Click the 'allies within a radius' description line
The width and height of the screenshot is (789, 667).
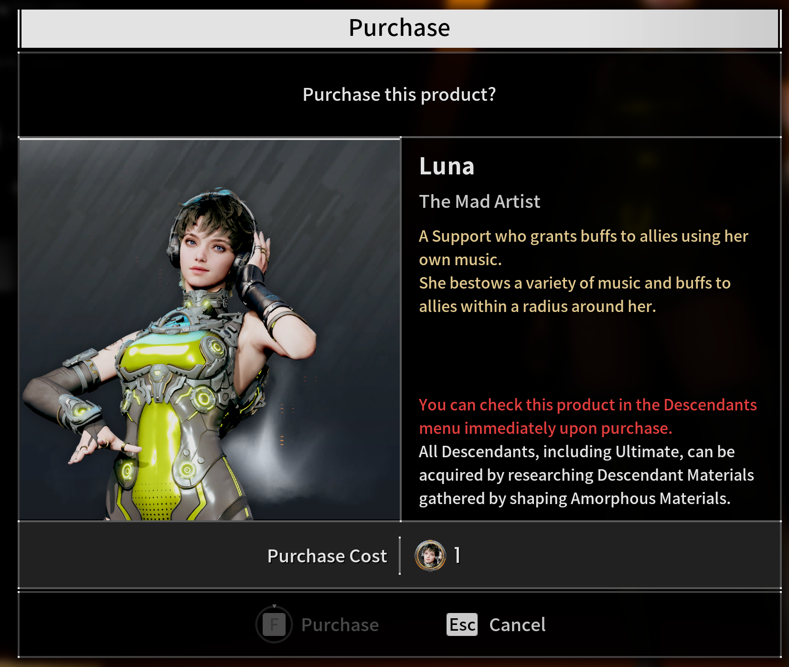click(537, 306)
